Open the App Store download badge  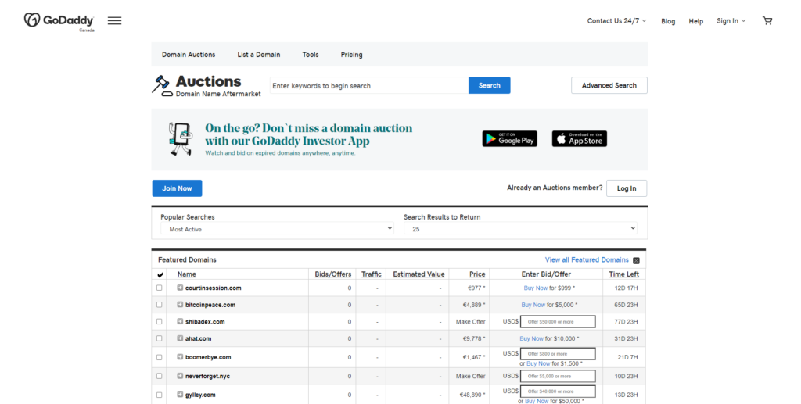click(x=580, y=139)
